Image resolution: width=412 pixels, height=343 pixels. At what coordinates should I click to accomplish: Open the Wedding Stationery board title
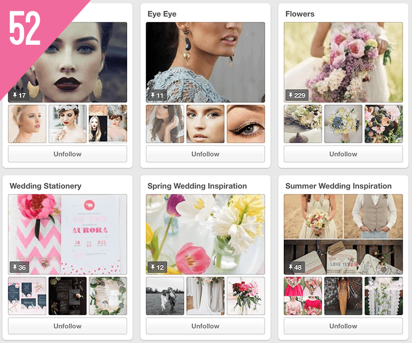point(45,186)
